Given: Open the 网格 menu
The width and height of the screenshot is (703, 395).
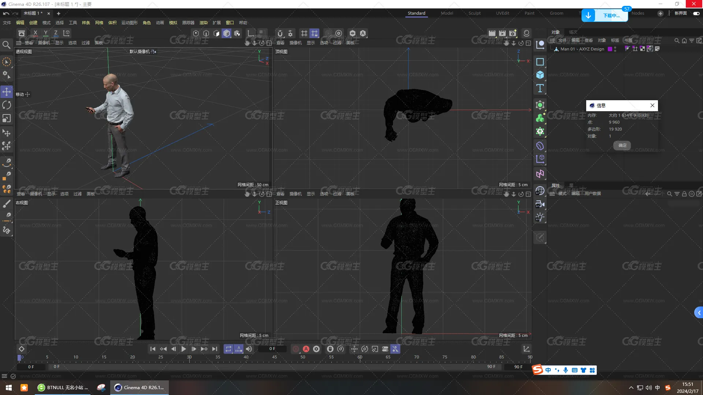Looking at the screenshot, I should pyautogui.click(x=99, y=23).
